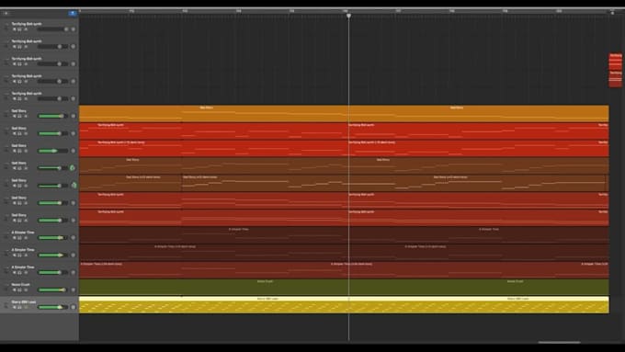Click the first Sad Story volume slider
This screenshot has height=352, width=625.
pos(52,117)
